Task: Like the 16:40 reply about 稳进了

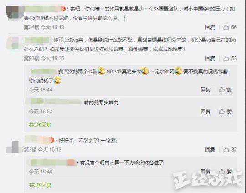Action: click(225, 171)
